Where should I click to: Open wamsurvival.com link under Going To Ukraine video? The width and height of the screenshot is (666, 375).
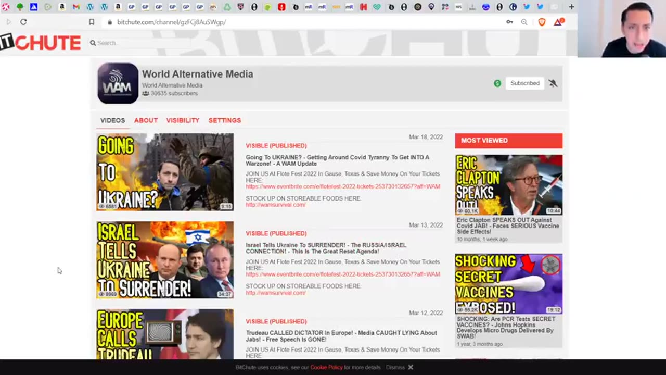tap(275, 205)
